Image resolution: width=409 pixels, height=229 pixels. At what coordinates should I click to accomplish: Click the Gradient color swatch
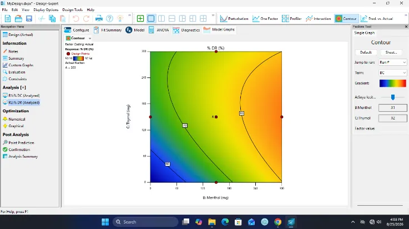[392, 83]
